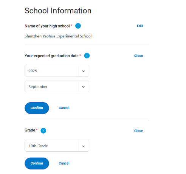
Task: Click info icon beside high school name label
Action: (78, 26)
